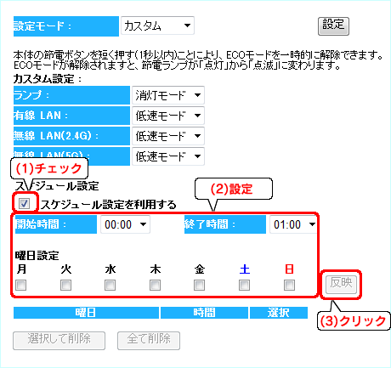Viewport: 391px width, 368px height.
Task: Toggle スケジュール設定を利用する checkbox
Action: click(x=24, y=203)
